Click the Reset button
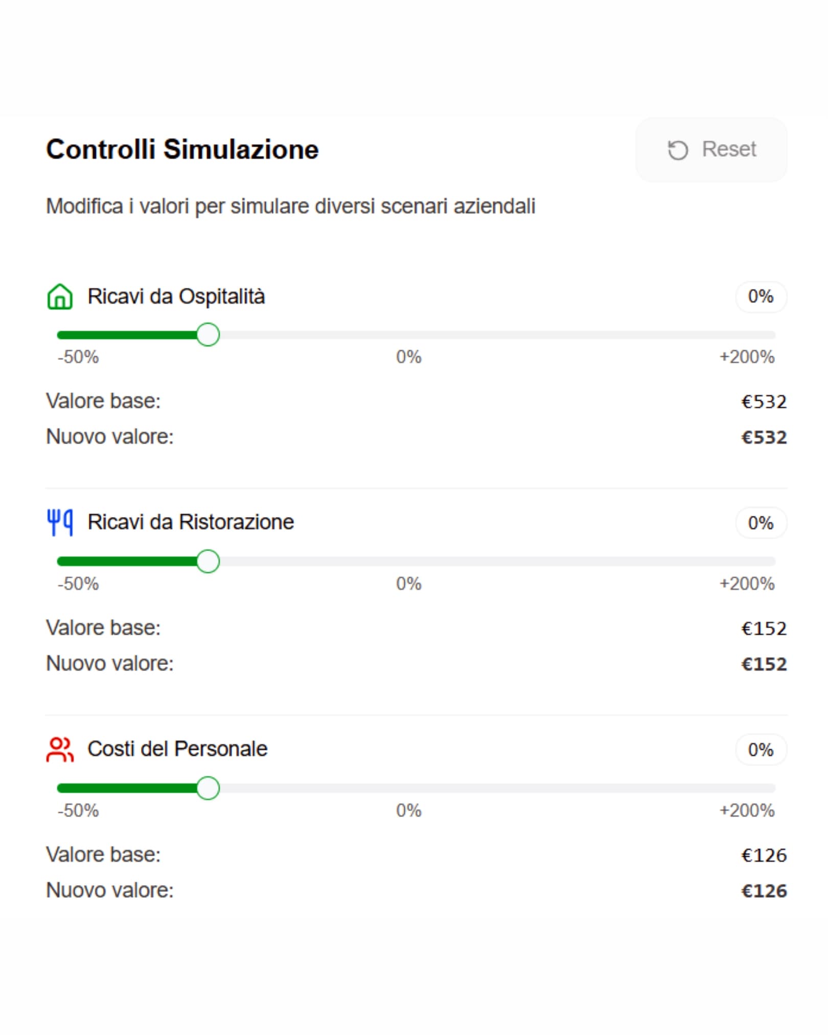 pyautogui.click(x=711, y=150)
